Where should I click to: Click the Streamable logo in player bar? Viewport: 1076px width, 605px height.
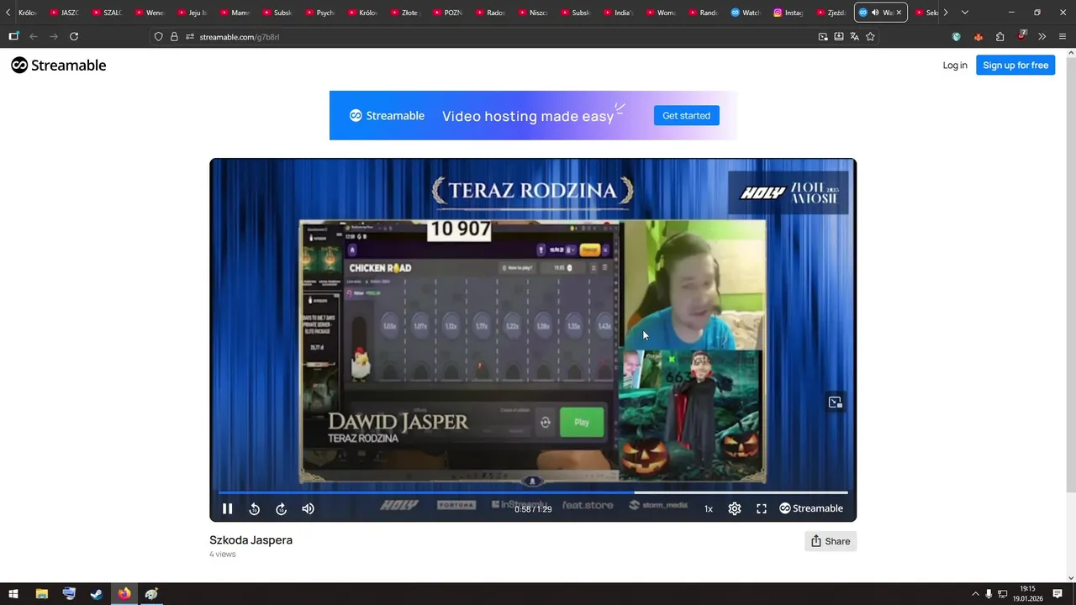coord(811,508)
